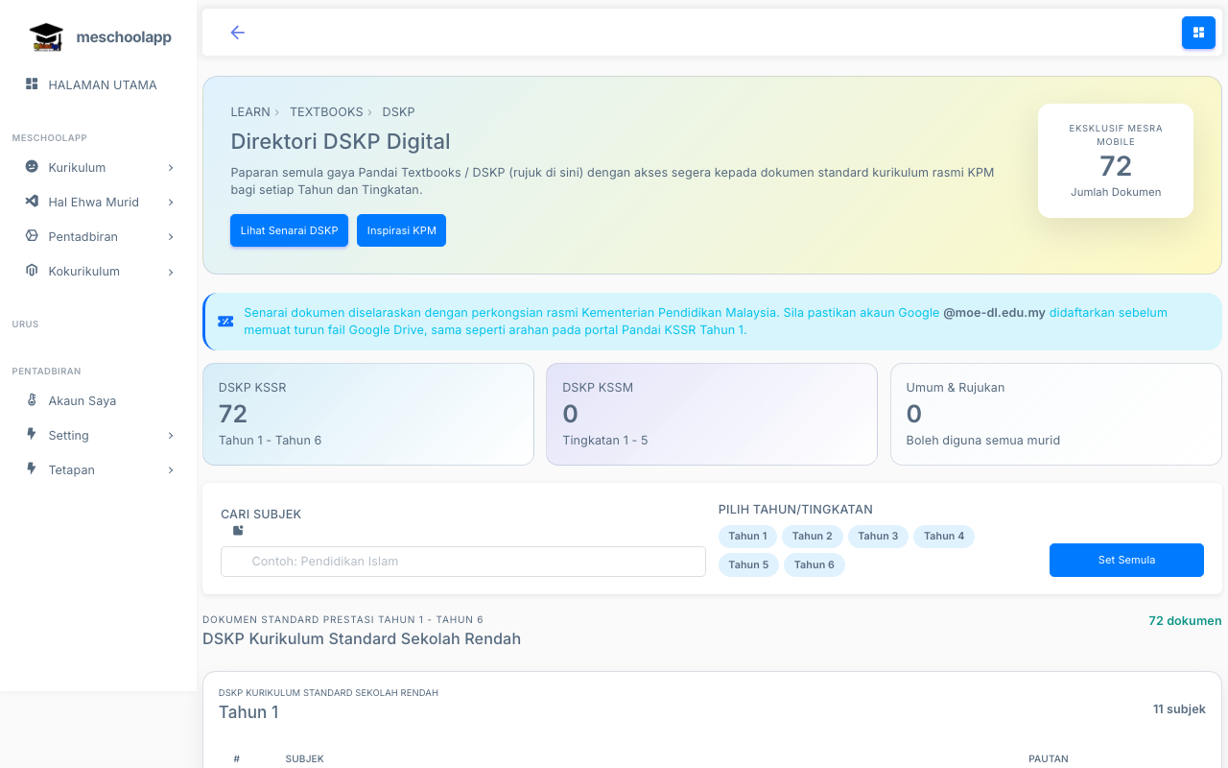
Task: Click the "11 subjek" count text
Action: [1179, 709]
